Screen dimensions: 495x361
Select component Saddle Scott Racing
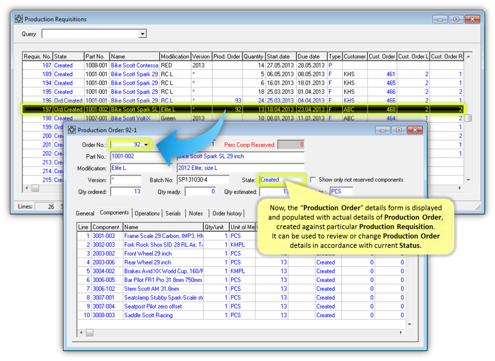241,316
